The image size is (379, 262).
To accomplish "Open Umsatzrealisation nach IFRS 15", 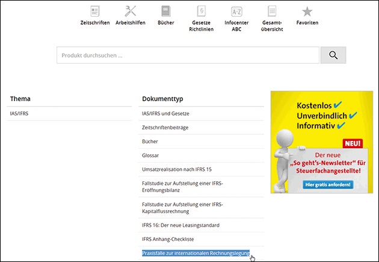I will pyautogui.click(x=177, y=169).
